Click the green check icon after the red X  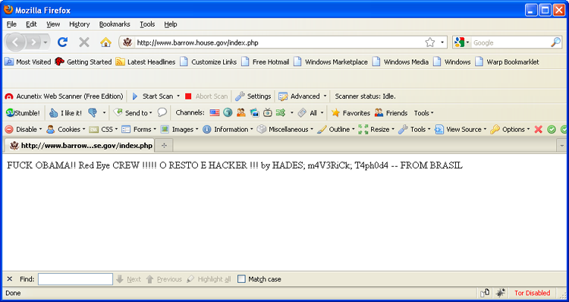(552, 129)
